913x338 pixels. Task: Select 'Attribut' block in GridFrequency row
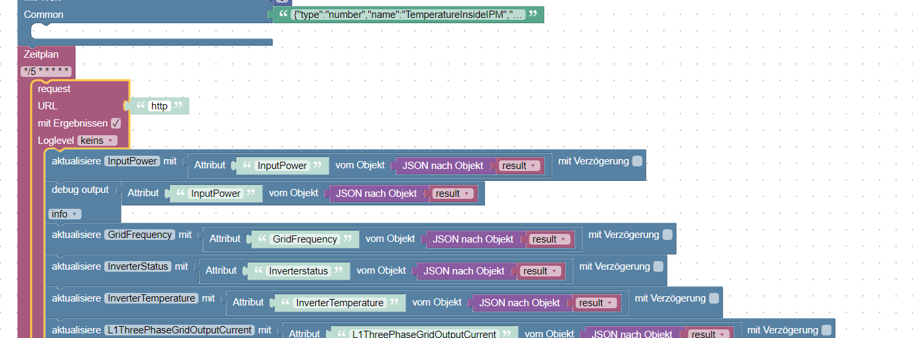point(225,239)
